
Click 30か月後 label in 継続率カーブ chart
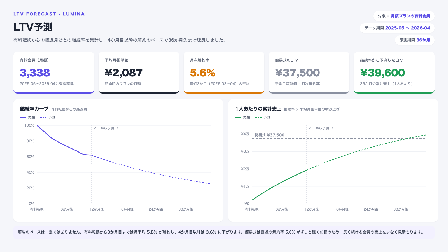[x=186, y=209]
